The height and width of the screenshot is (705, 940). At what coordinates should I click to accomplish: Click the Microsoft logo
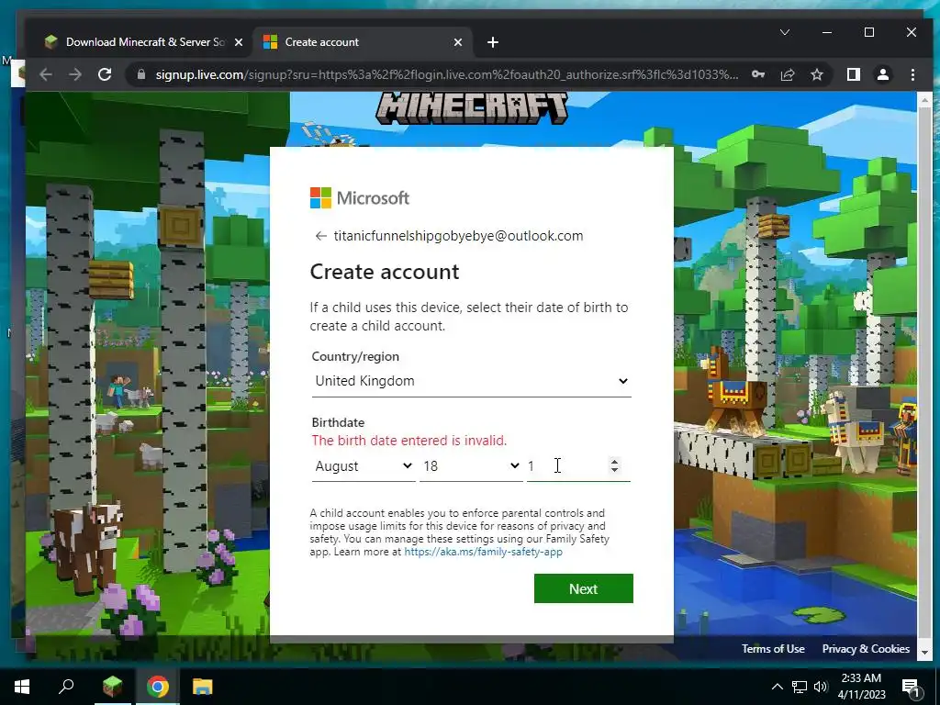click(x=359, y=198)
